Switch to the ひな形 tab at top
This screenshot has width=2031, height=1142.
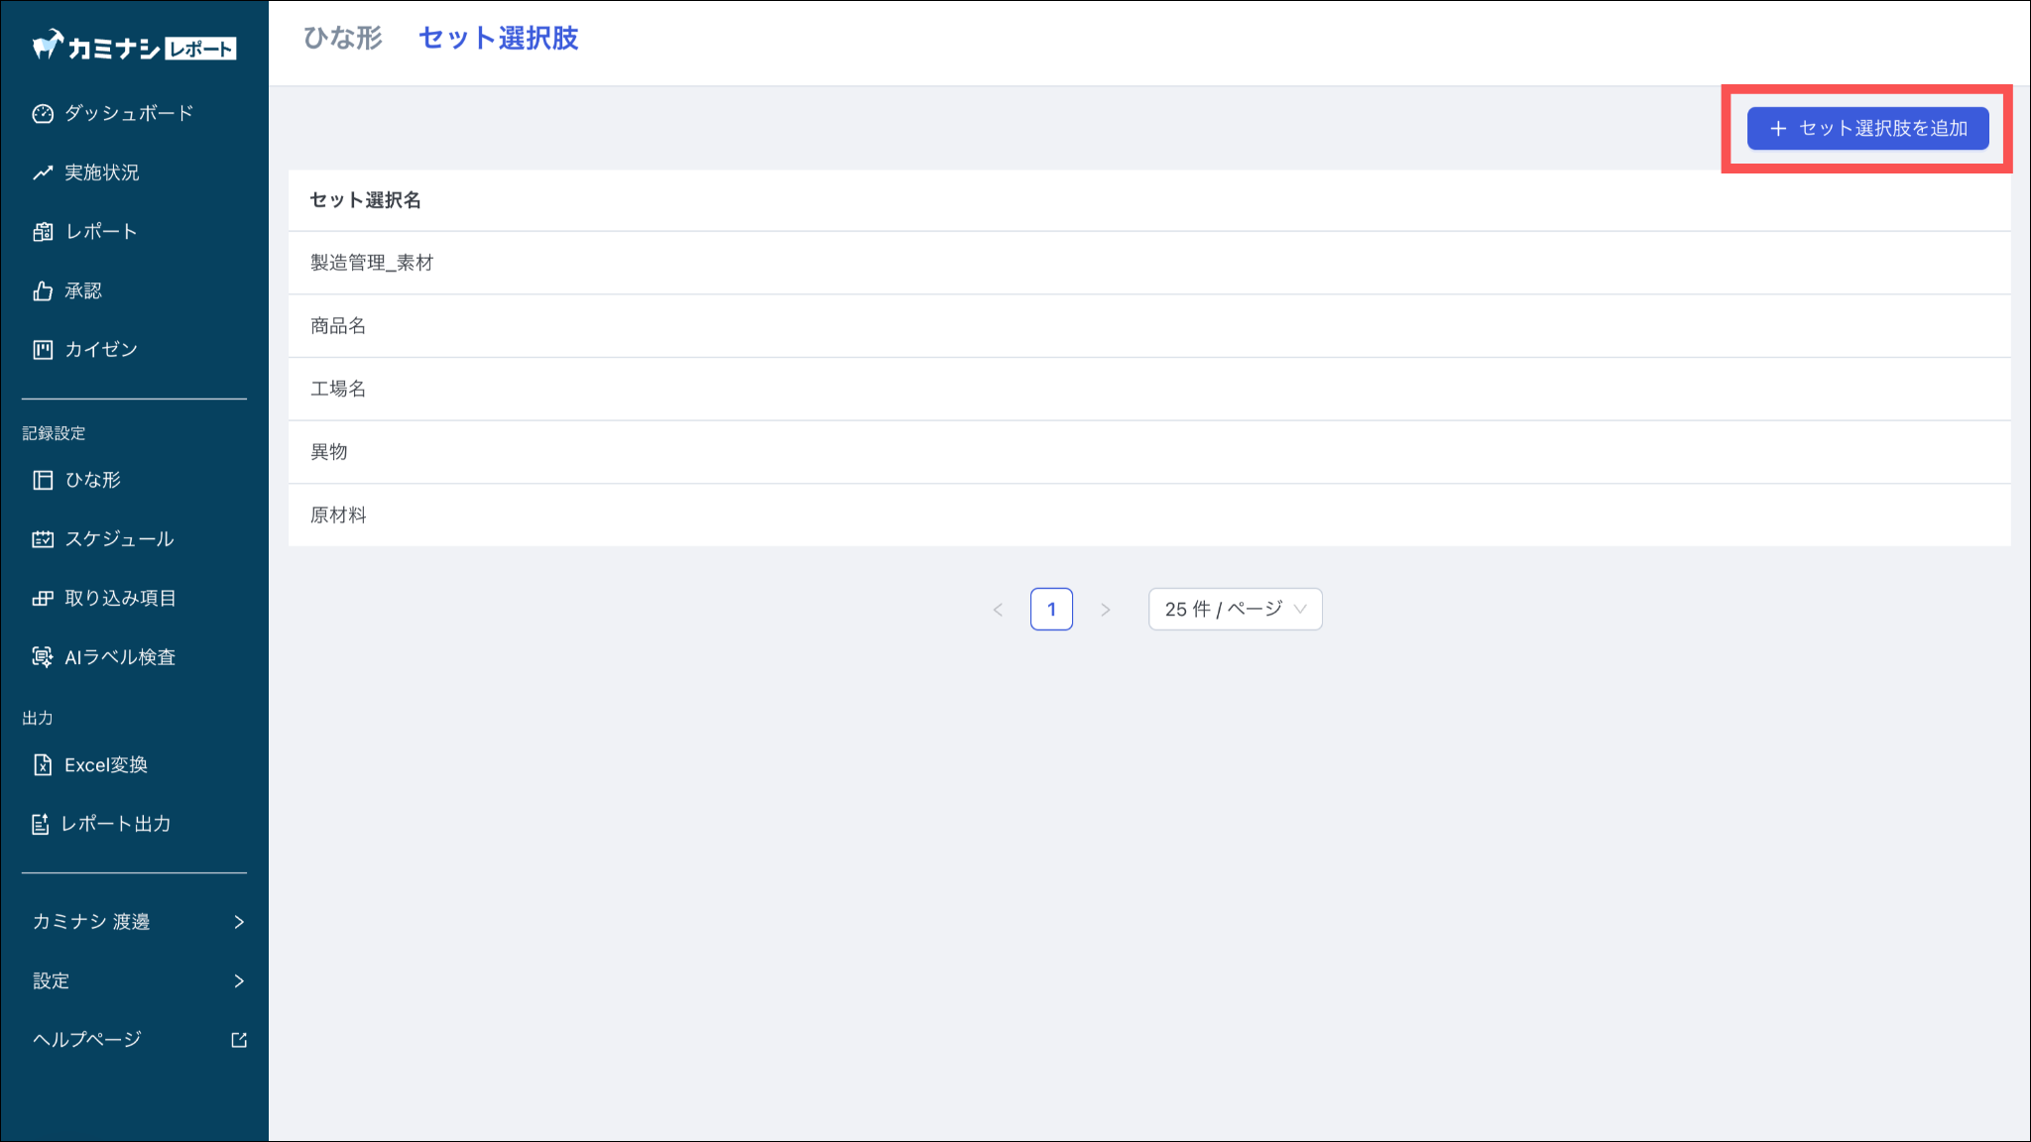pyautogui.click(x=342, y=39)
